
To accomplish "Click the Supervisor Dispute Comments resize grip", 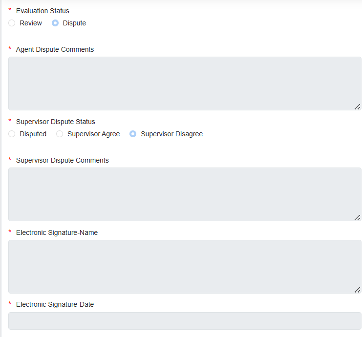I will 358,217.
